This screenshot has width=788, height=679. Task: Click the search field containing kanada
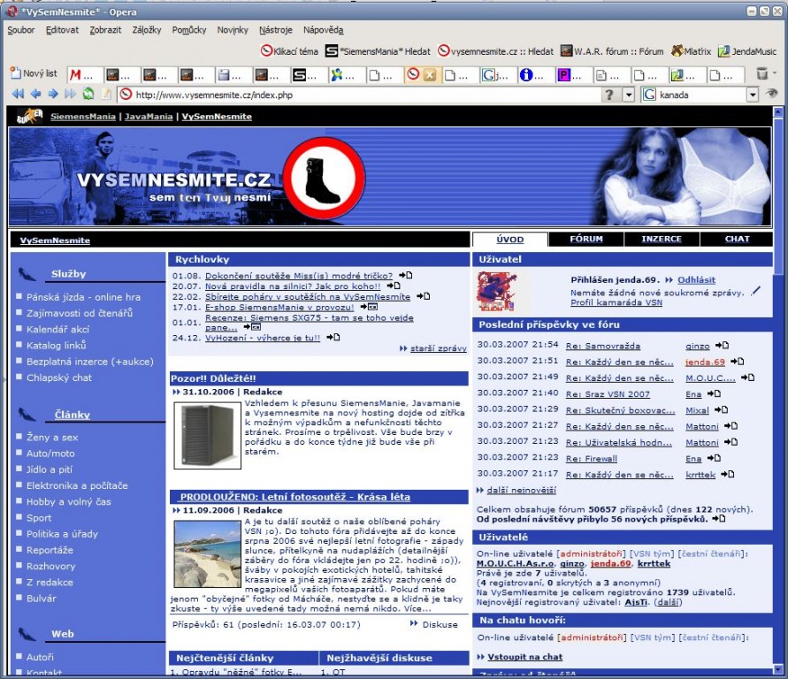tap(700, 95)
